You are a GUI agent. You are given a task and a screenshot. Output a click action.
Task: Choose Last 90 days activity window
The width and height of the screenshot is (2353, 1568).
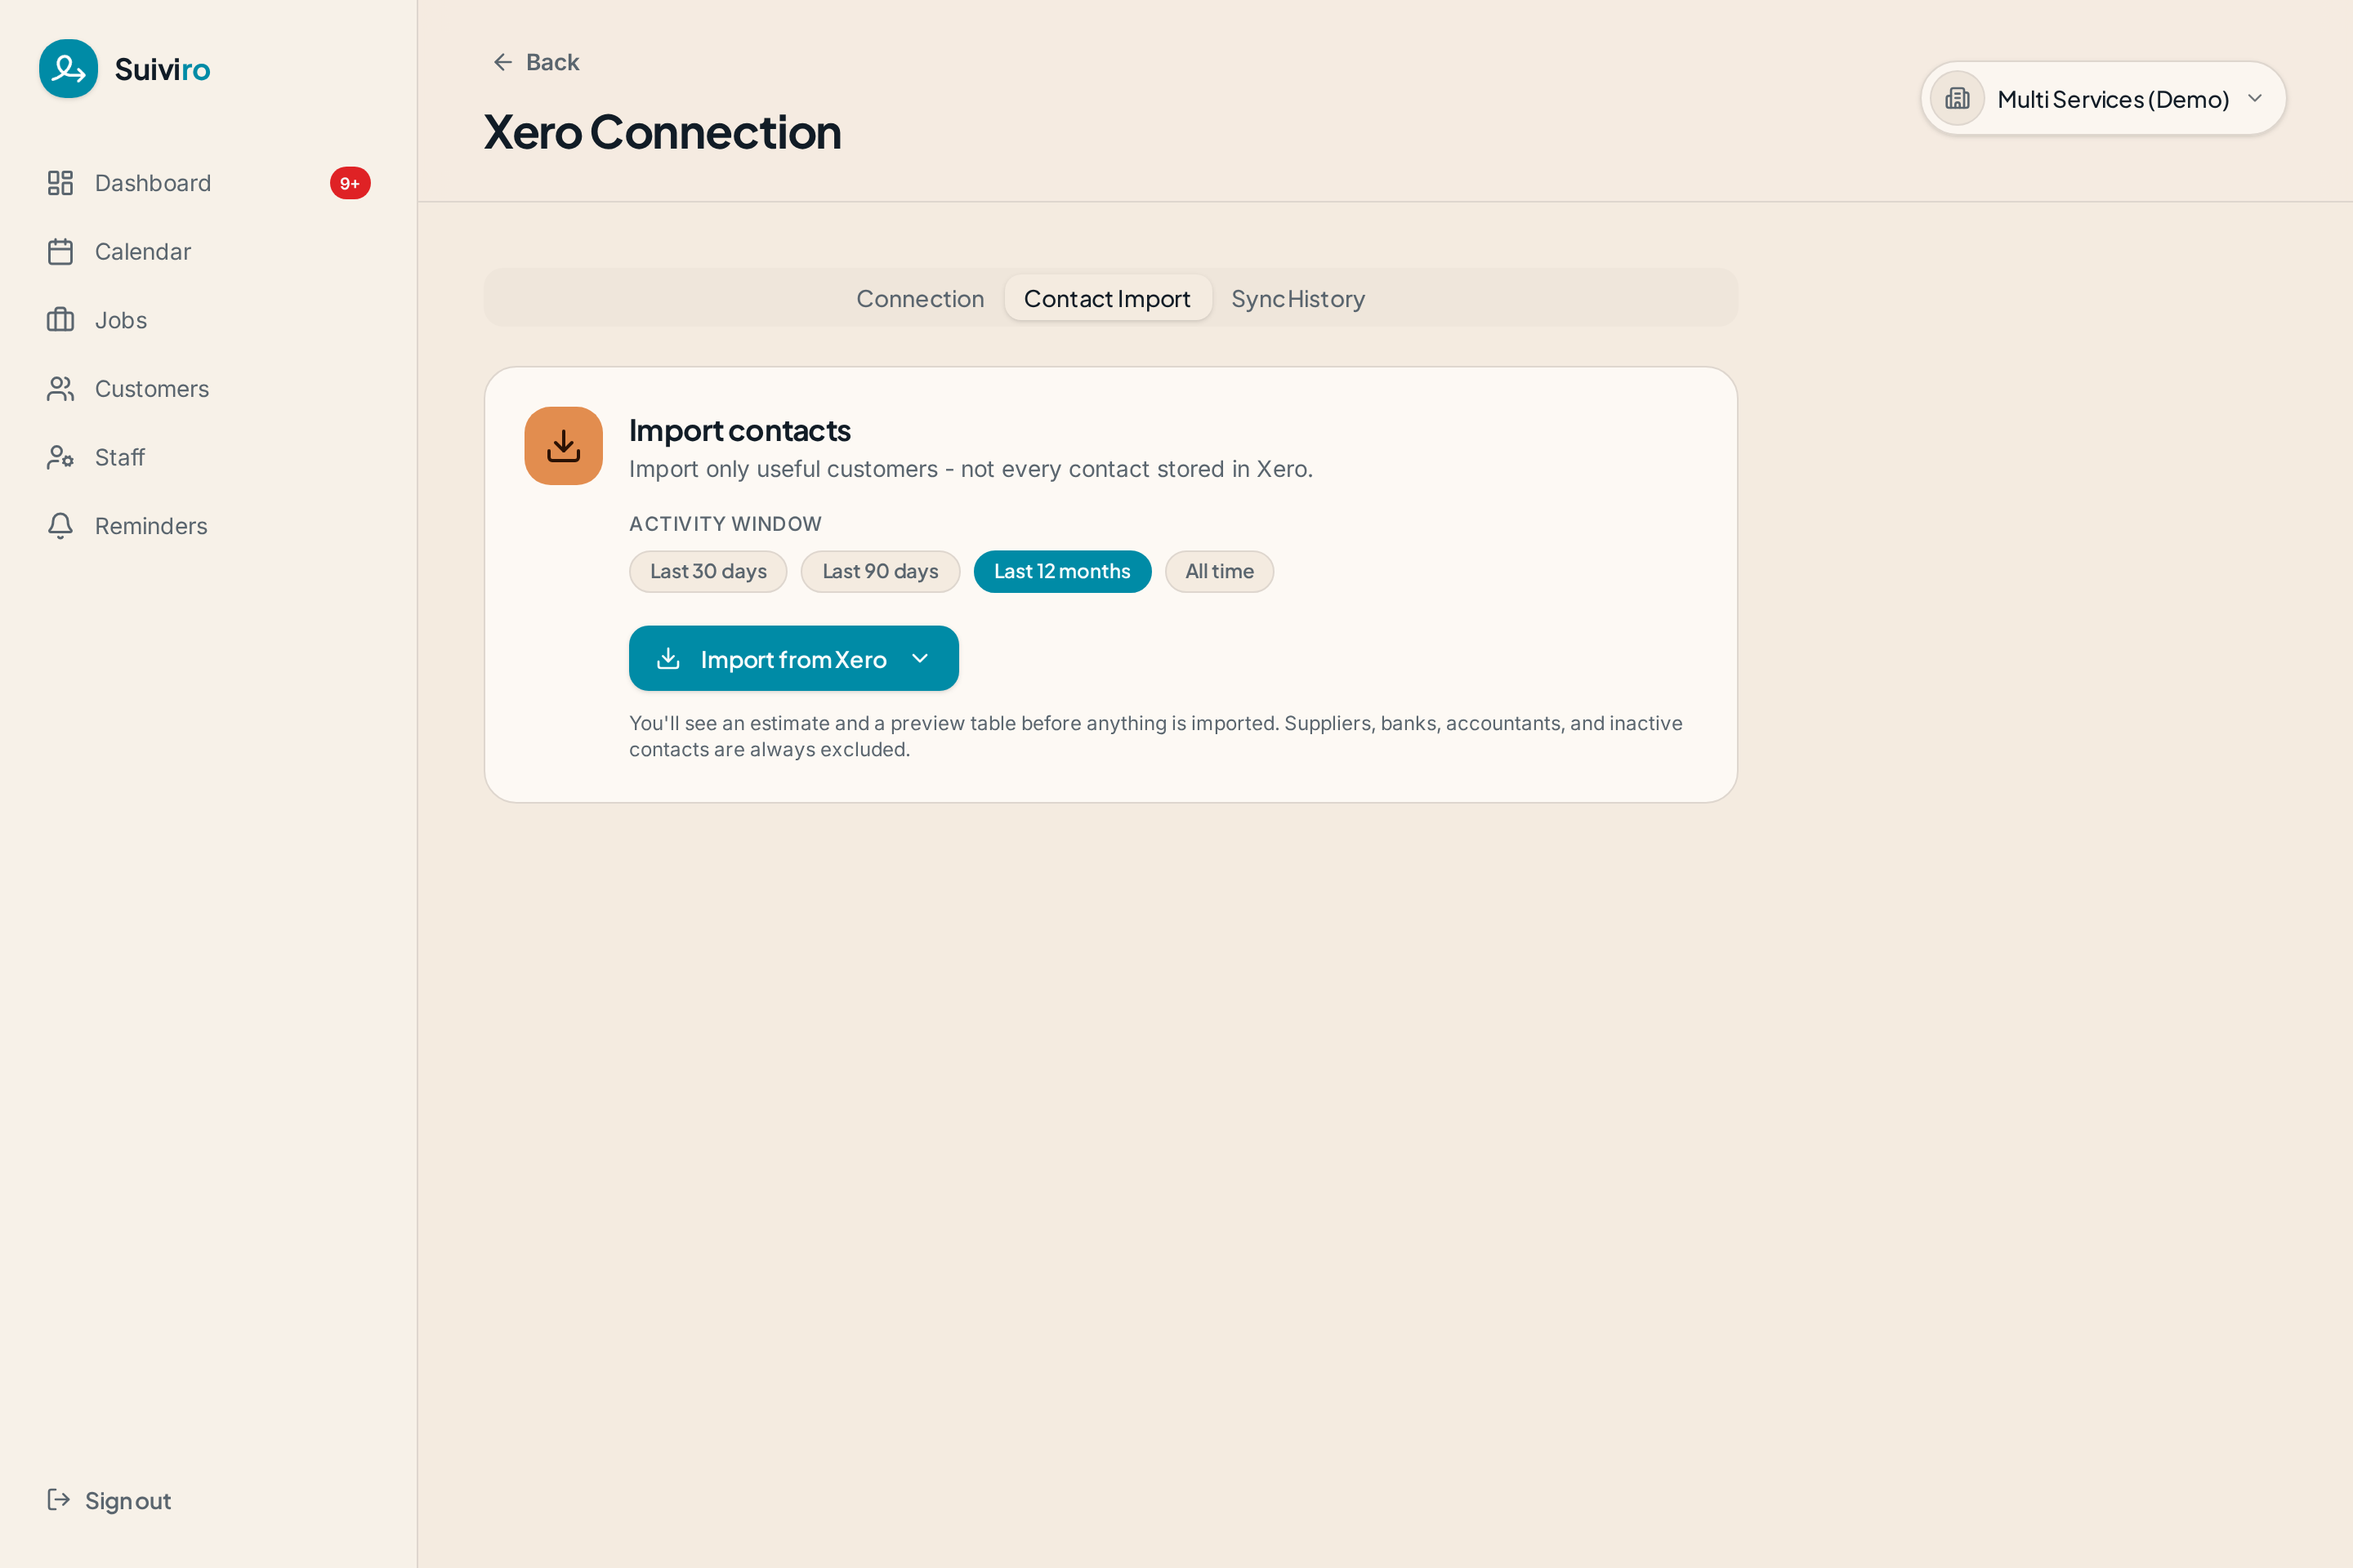(x=881, y=571)
